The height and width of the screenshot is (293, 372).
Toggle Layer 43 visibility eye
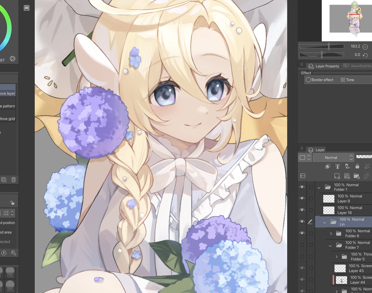(x=302, y=268)
